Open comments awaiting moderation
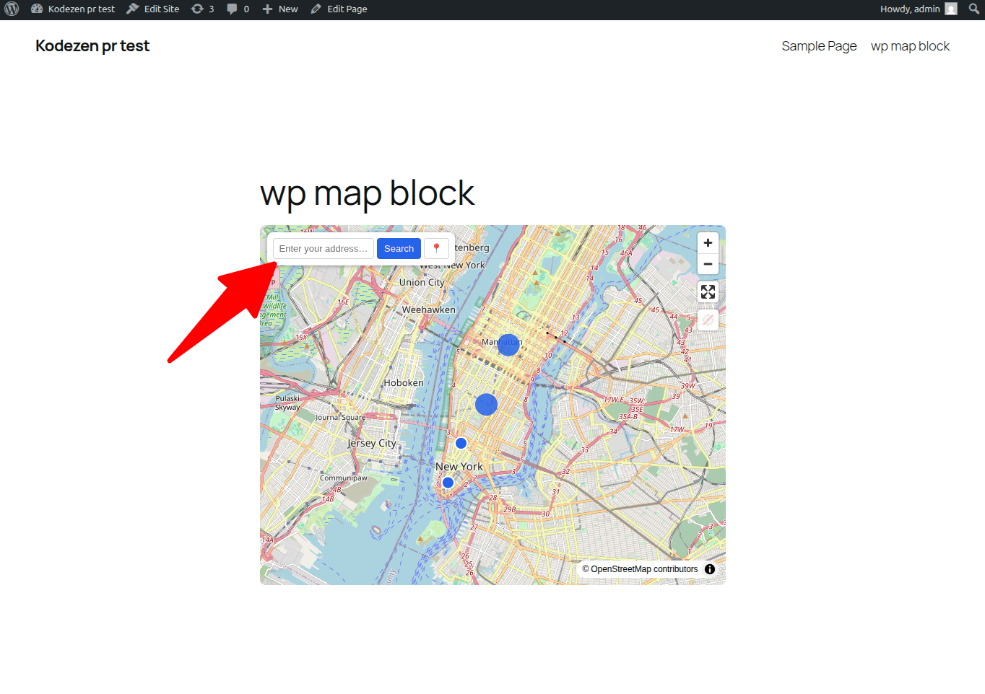This screenshot has width=985, height=694. [x=238, y=9]
